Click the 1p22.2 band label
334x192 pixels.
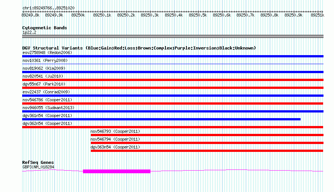[x=29, y=32]
